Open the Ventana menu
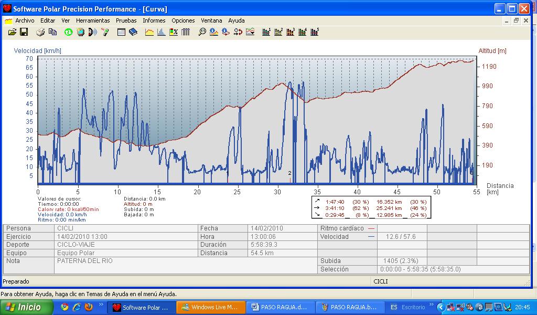The width and height of the screenshot is (537, 315). point(211,20)
